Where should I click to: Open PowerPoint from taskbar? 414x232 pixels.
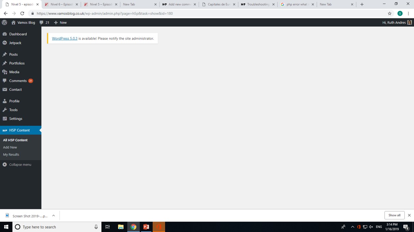click(x=146, y=227)
